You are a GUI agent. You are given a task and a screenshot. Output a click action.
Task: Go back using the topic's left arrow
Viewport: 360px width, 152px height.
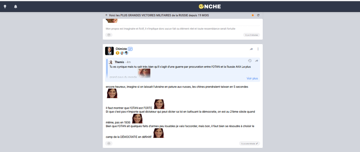107,15
